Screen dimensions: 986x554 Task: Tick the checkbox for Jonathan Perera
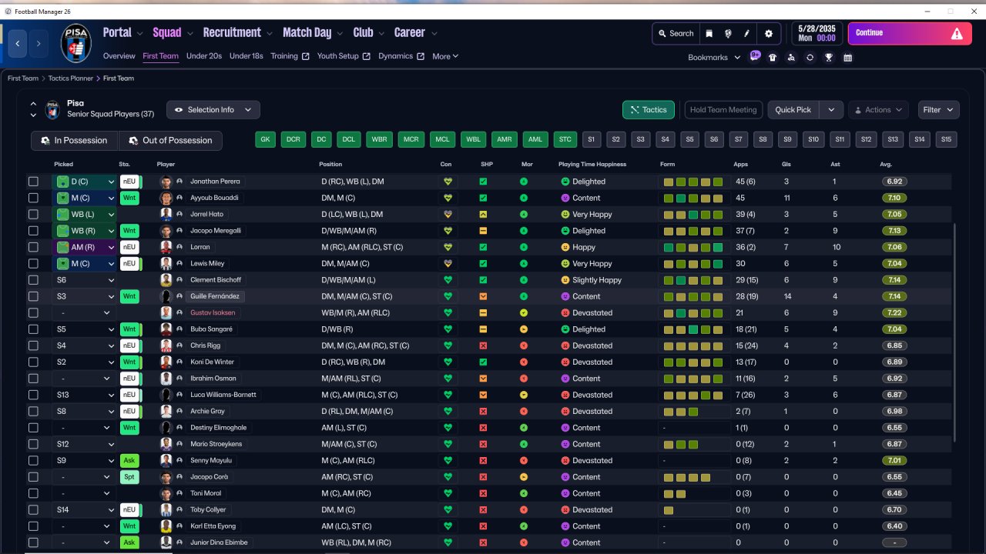point(33,182)
